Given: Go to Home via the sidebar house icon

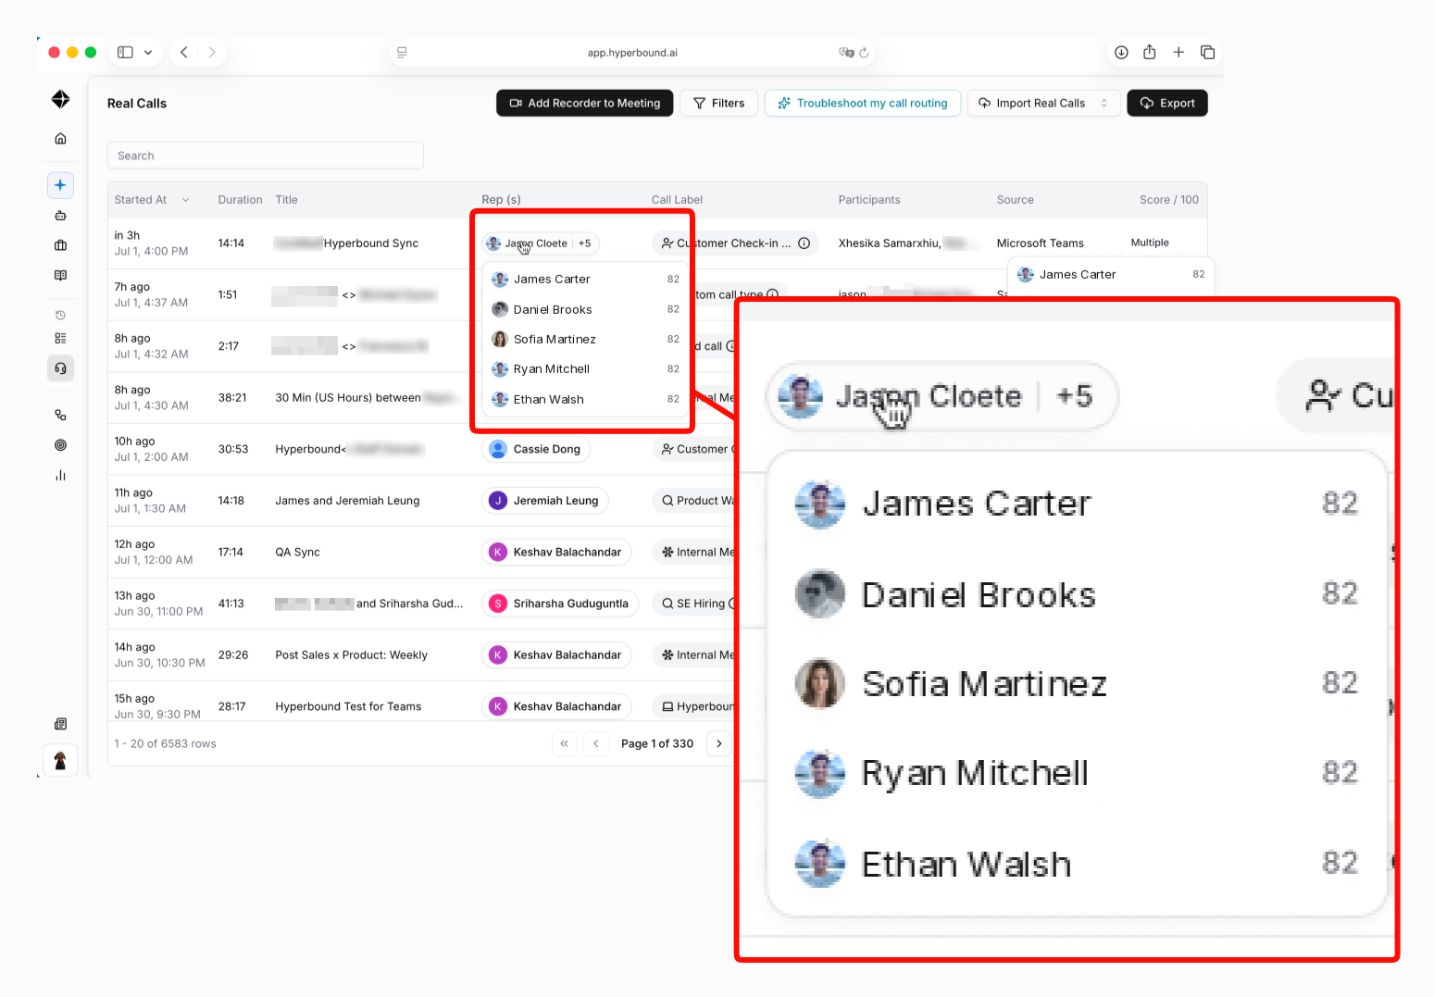Looking at the screenshot, I should coord(60,139).
